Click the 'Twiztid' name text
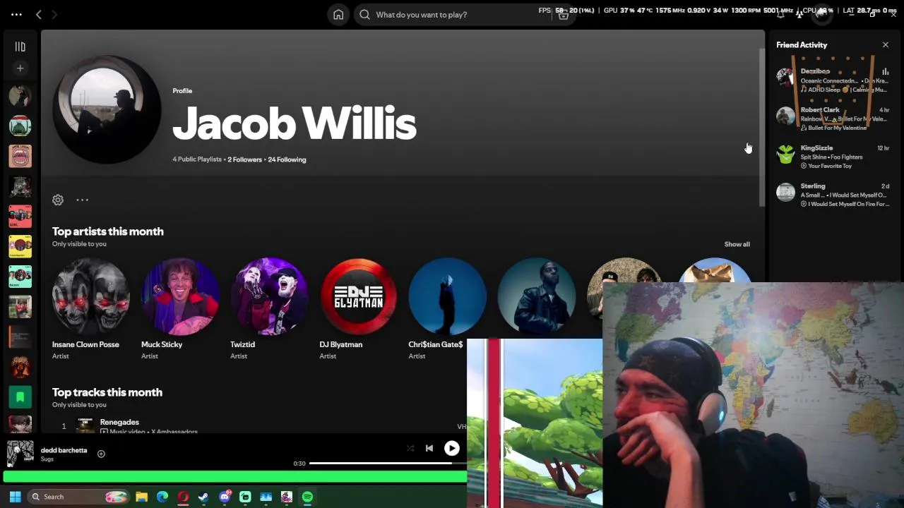 (242, 344)
